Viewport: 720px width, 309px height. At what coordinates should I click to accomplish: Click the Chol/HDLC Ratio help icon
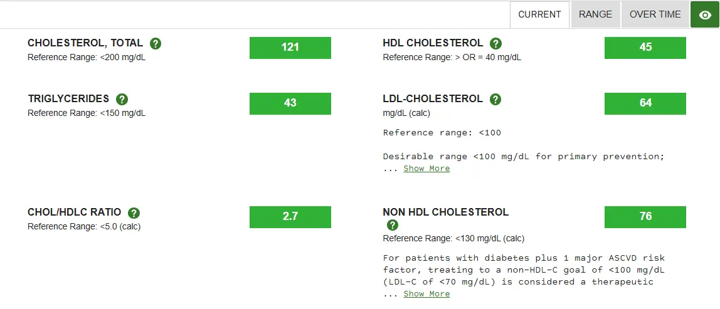point(134,213)
